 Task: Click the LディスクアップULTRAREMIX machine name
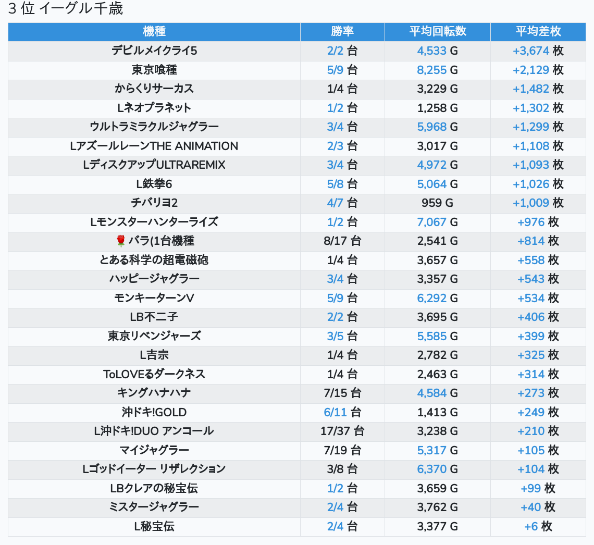[x=154, y=165]
